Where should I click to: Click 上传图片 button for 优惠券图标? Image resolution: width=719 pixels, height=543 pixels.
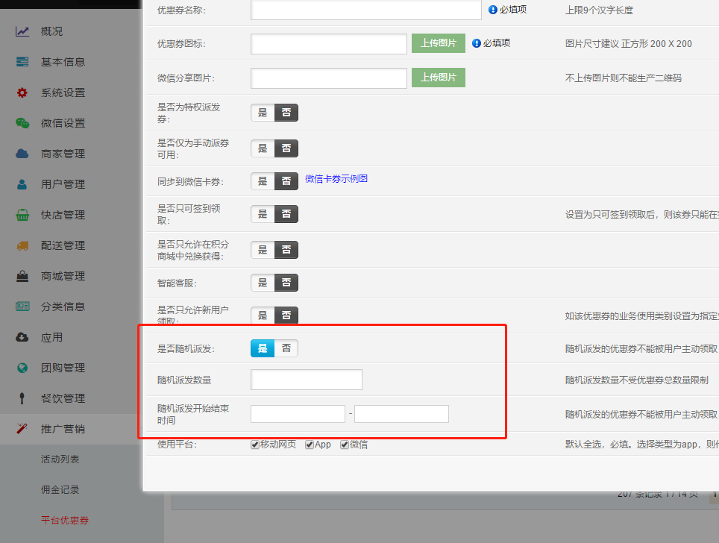[x=439, y=43]
